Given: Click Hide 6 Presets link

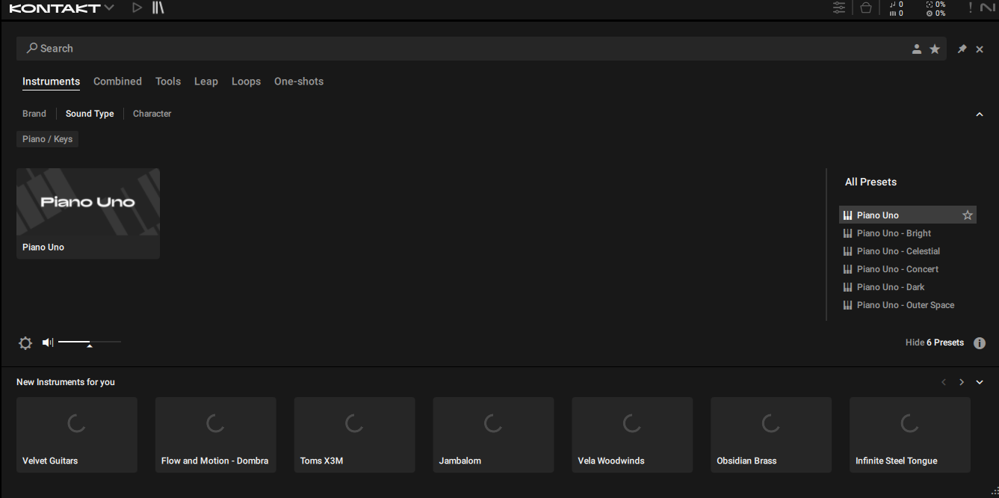Looking at the screenshot, I should pos(935,342).
